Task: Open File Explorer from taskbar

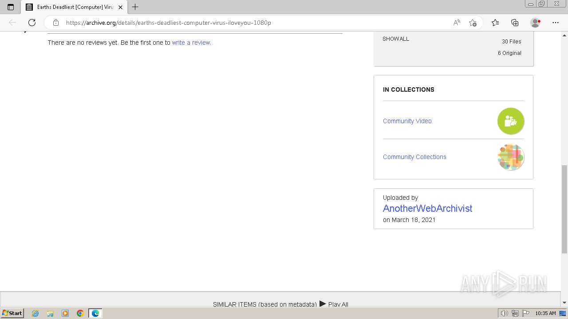Action: pos(50,313)
